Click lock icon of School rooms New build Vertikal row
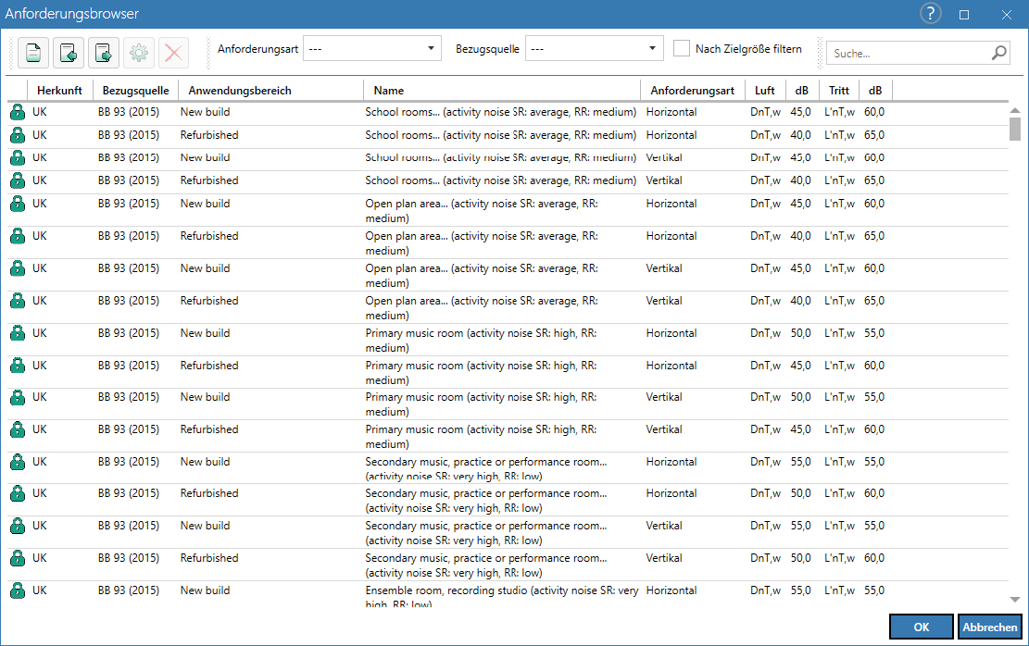The image size is (1029, 646). (x=18, y=158)
